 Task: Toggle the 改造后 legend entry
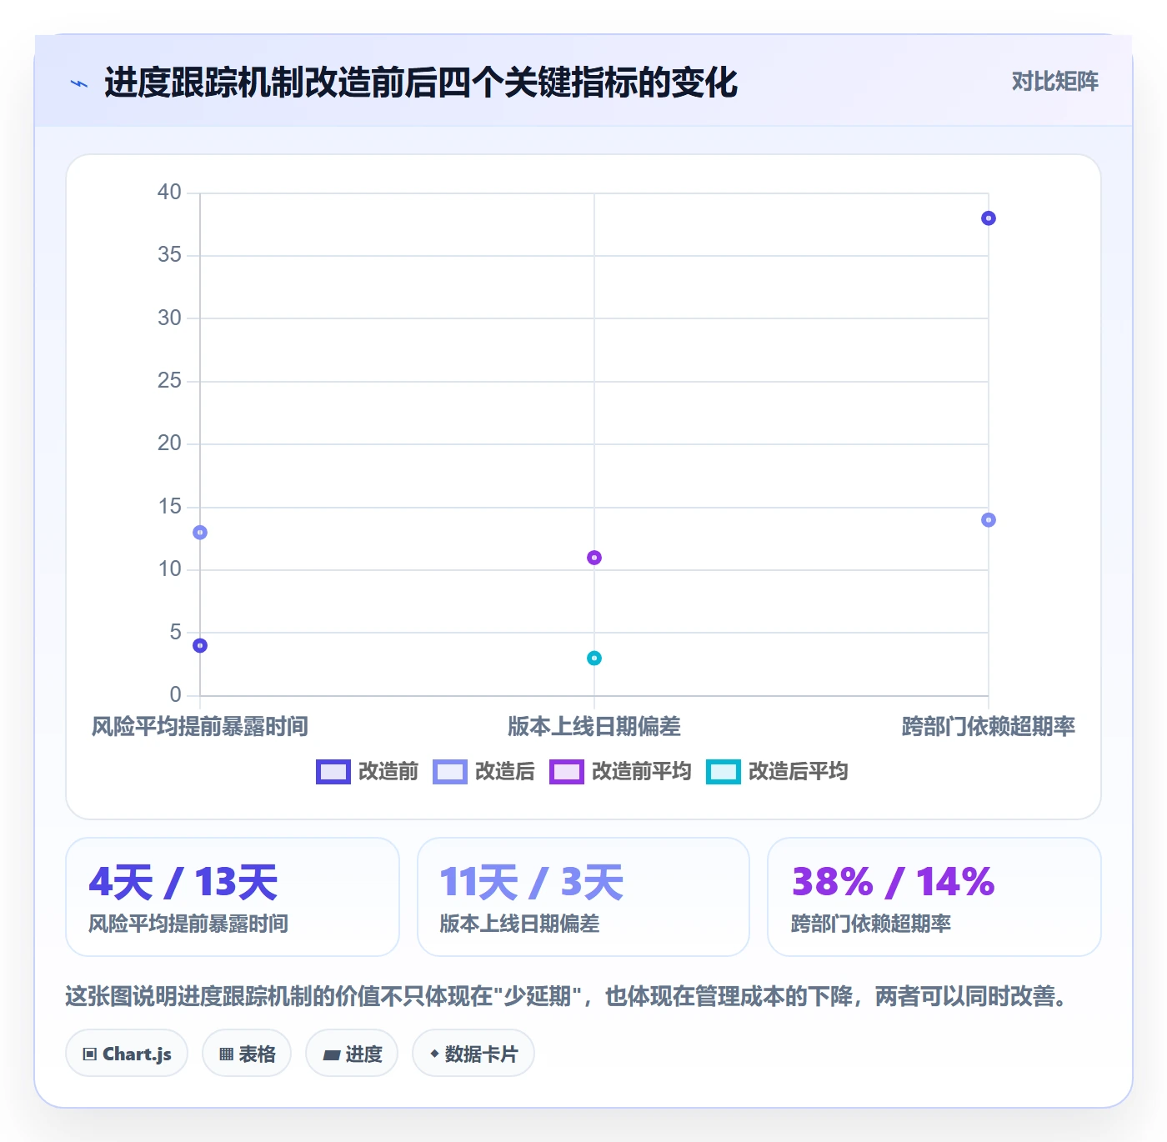point(484,772)
